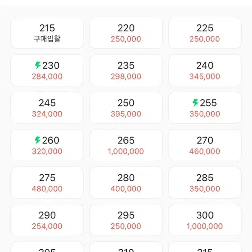Click the green lightning icon beside 260
The width and height of the screenshot is (252, 252).
38,140
